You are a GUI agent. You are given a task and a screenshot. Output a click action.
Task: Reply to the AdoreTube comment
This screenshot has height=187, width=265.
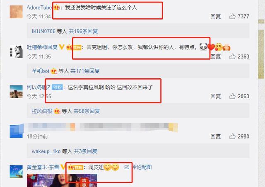tap(215, 17)
